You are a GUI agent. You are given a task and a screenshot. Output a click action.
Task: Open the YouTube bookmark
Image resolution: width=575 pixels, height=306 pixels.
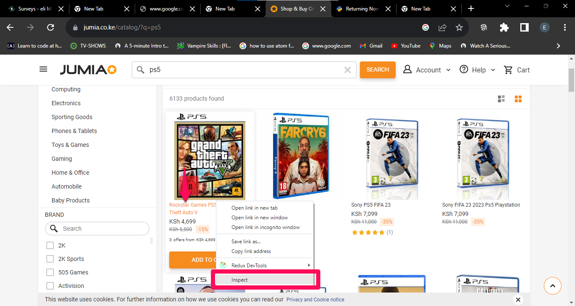(406, 46)
